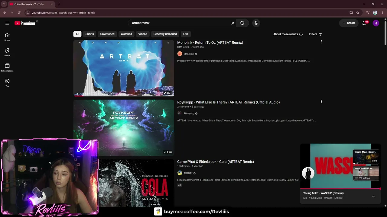The height and width of the screenshot is (217, 387).
Task: Open the YouTube guide hamburger menu
Action: [x=7, y=23]
